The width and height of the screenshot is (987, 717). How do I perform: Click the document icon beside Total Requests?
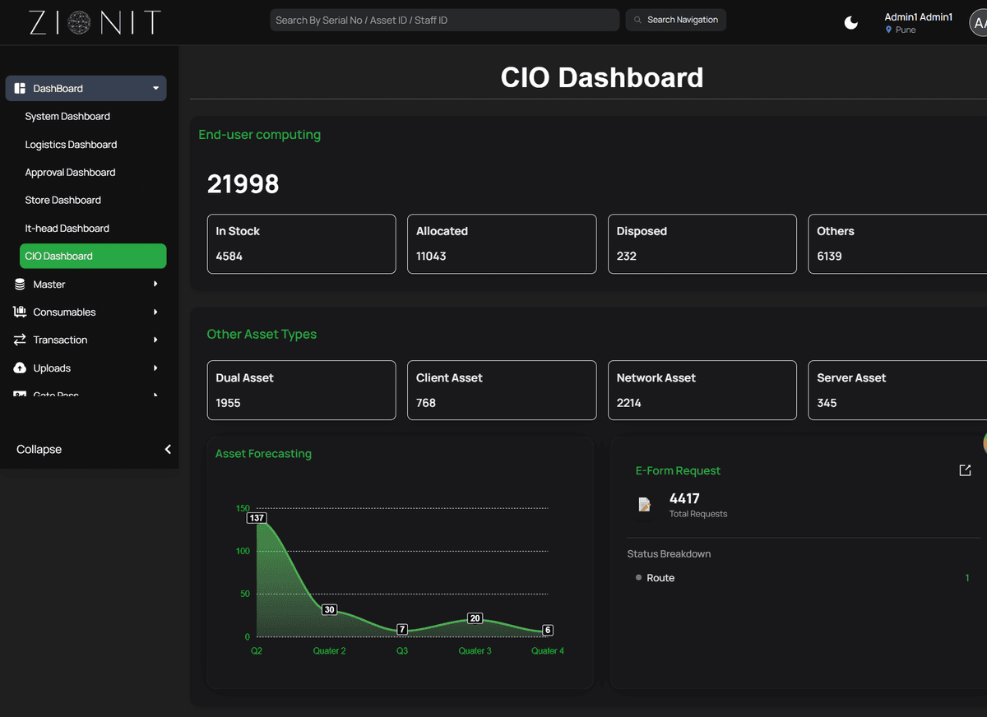(x=645, y=504)
